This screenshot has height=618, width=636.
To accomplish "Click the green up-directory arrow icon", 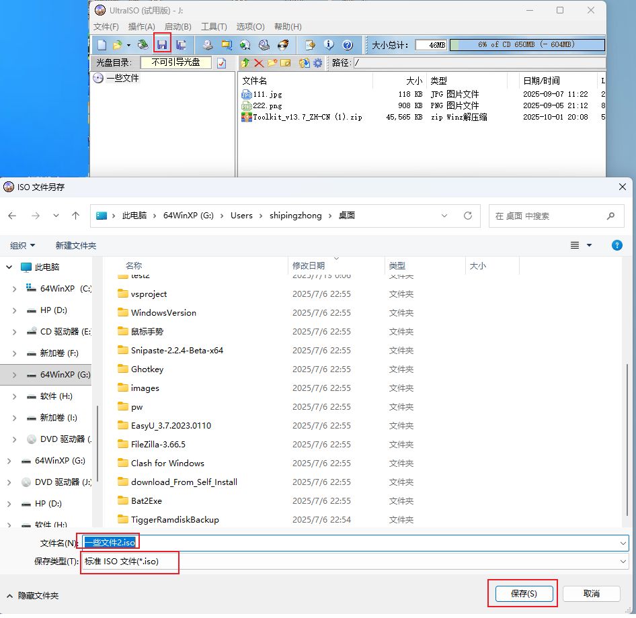I will coord(245,63).
